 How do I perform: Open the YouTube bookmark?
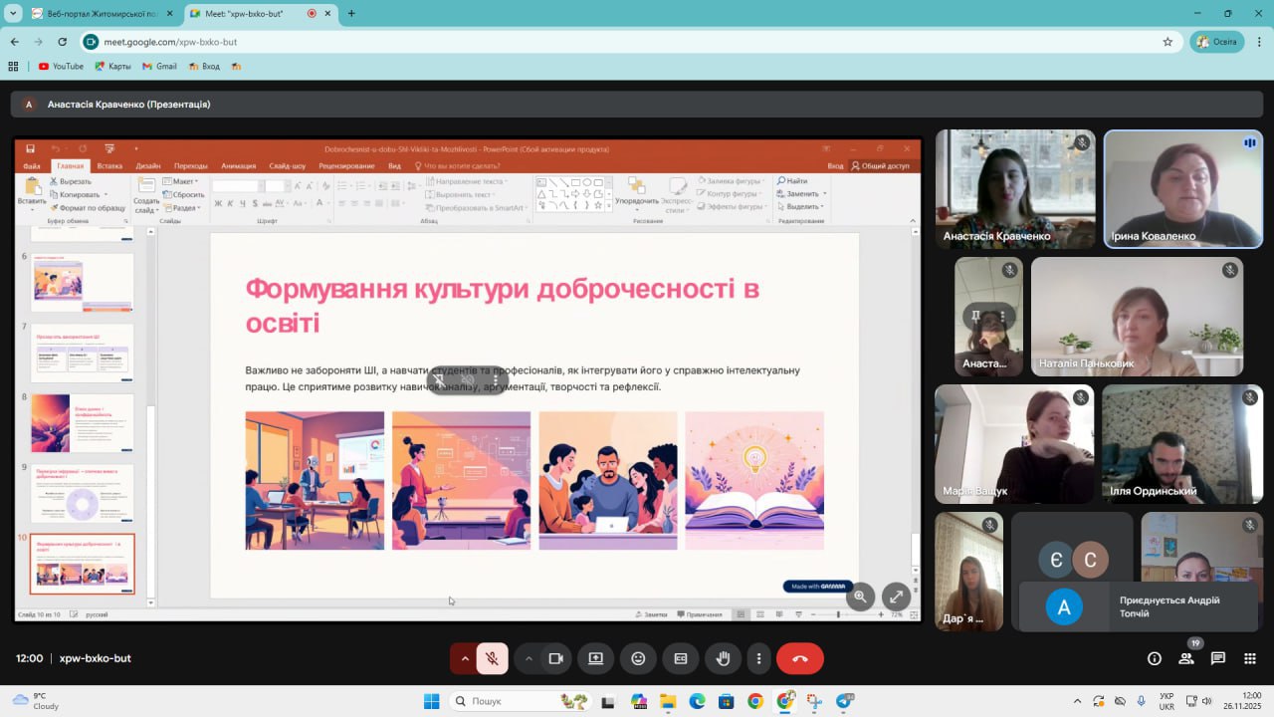tap(61, 67)
